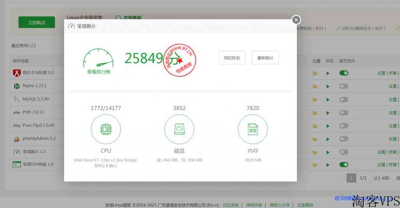Click the 宝塔跑分 1.3 gauge icon in list
The width and height of the screenshot is (400, 208).
[x=16, y=152]
